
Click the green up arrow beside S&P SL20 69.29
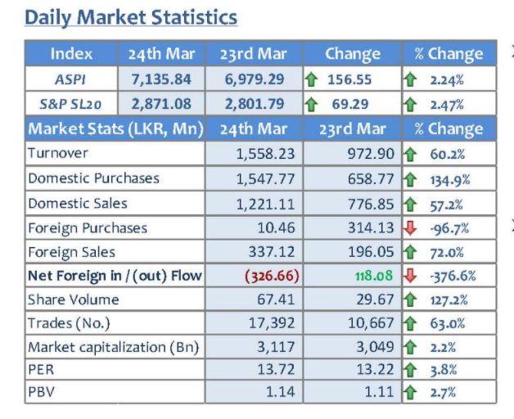[311, 105]
